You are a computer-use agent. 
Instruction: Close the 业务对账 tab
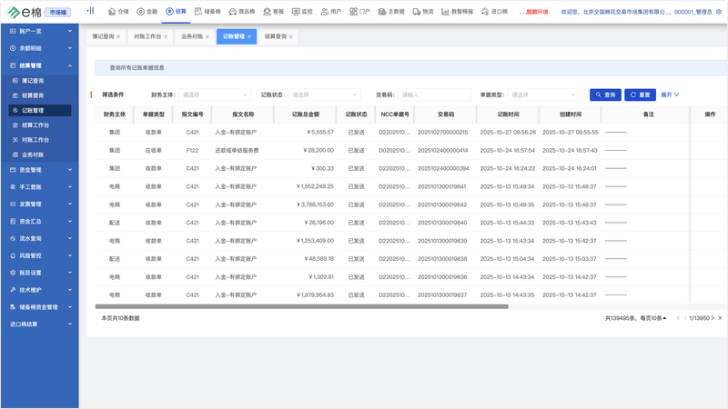point(207,37)
